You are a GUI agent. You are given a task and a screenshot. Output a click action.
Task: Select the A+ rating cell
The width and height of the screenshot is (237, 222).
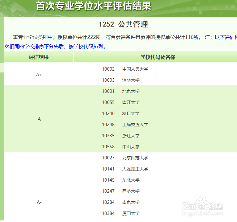(39, 75)
